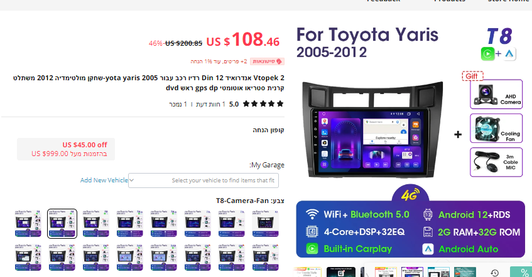Viewport: 532px width, 277px height.
Task: Open the vehicle selection dropdown under My Garage
Action: [204, 180]
